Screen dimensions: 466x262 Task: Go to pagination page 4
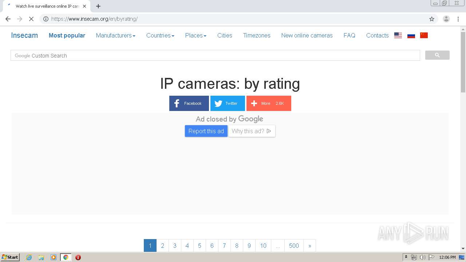tap(187, 246)
